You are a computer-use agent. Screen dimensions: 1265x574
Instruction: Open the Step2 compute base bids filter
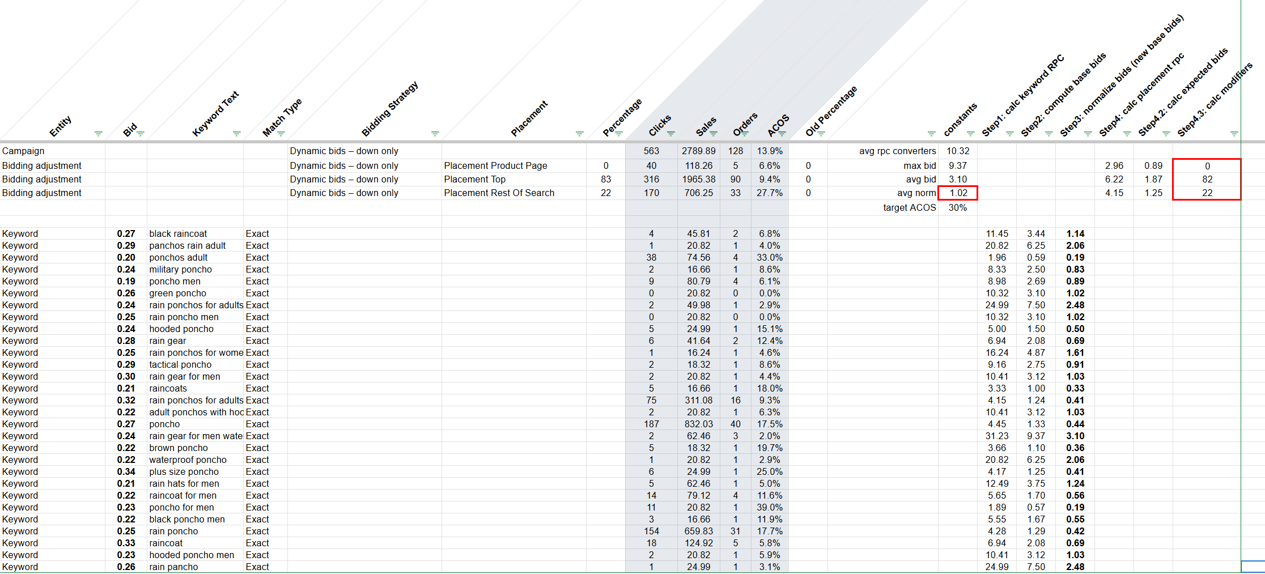[x=1048, y=134]
